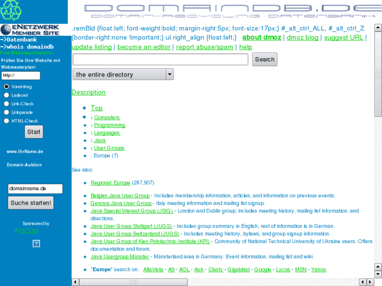Select the Voreintrag radio option

tap(7, 87)
